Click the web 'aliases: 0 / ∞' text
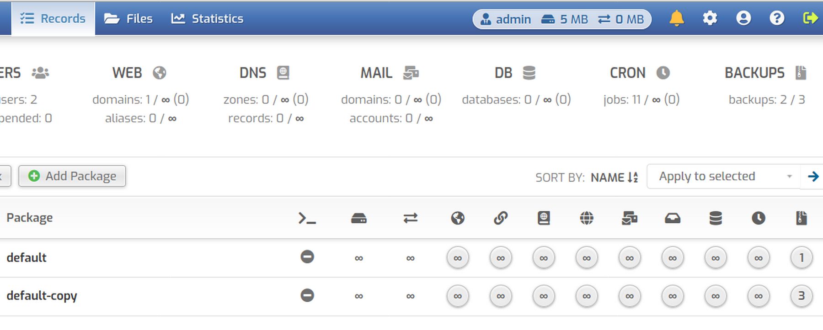The image size is (823, 330). point(141,119)
